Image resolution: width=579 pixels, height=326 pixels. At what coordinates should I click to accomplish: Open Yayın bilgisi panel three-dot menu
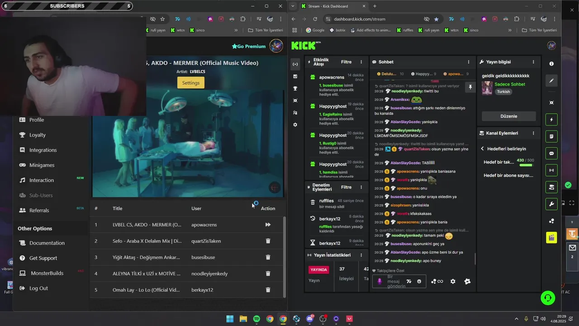pyautogui.click(x=533, y=62)
